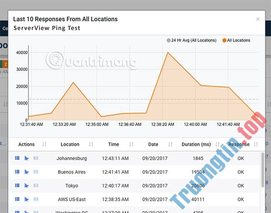Viewport: 271px width, 213px height.
Task: Open the bar chart icon for Tokyo
Action: [x=26, y=185]
